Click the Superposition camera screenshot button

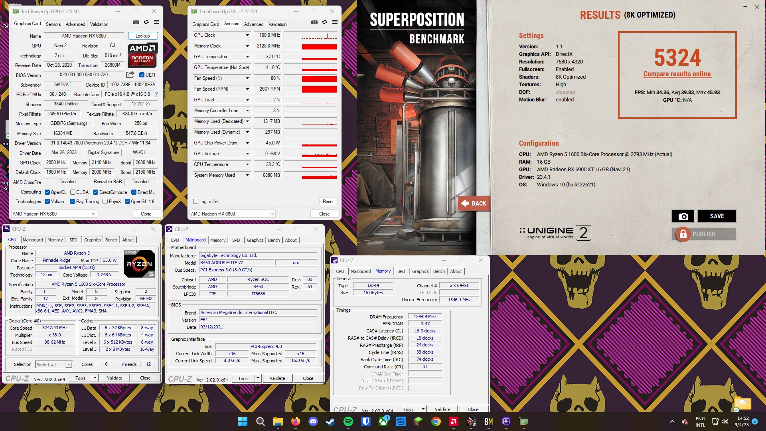[x=683, y=216]
